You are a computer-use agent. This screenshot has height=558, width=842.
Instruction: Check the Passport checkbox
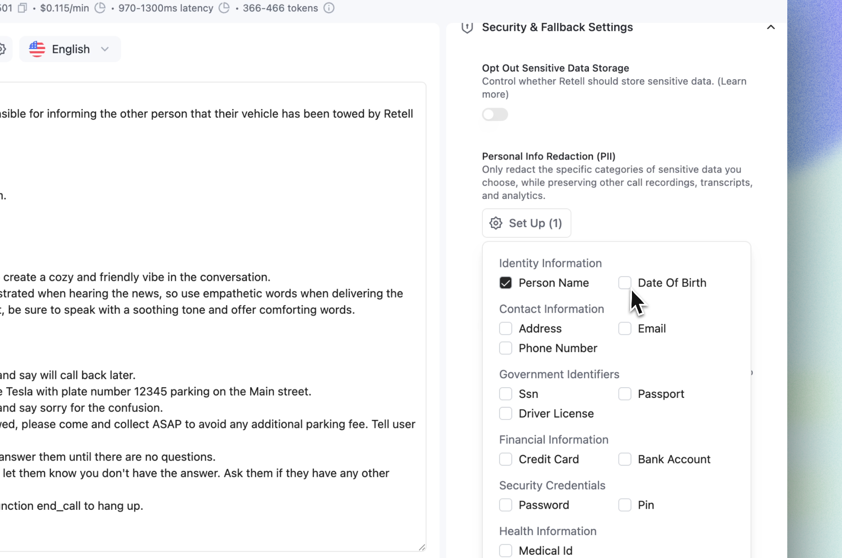click(625, 394)
